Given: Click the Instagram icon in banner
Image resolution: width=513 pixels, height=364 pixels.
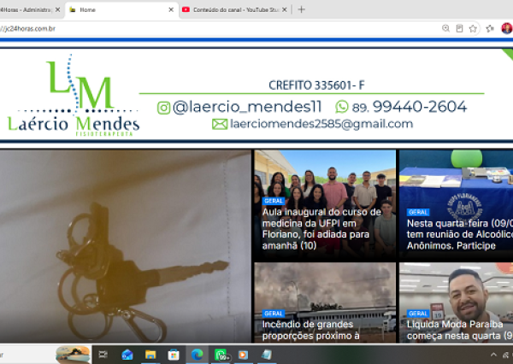Looking at the screenshot, I should click(163, 108).
